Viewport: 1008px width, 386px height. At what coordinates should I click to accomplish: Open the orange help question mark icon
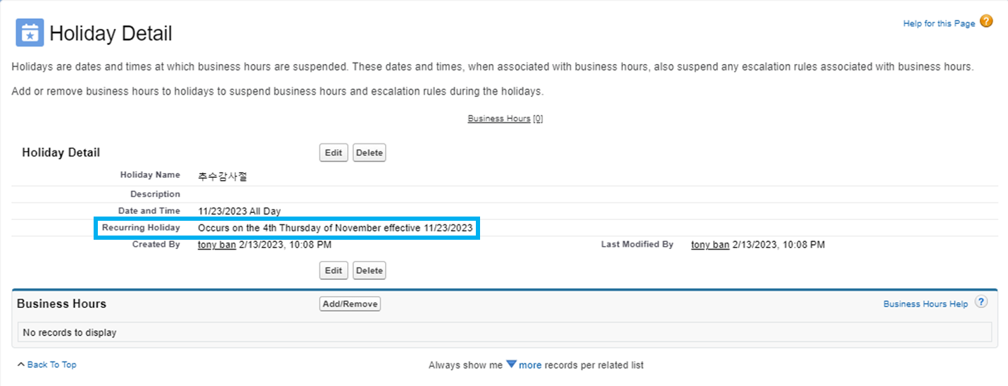tap(986, 22)
